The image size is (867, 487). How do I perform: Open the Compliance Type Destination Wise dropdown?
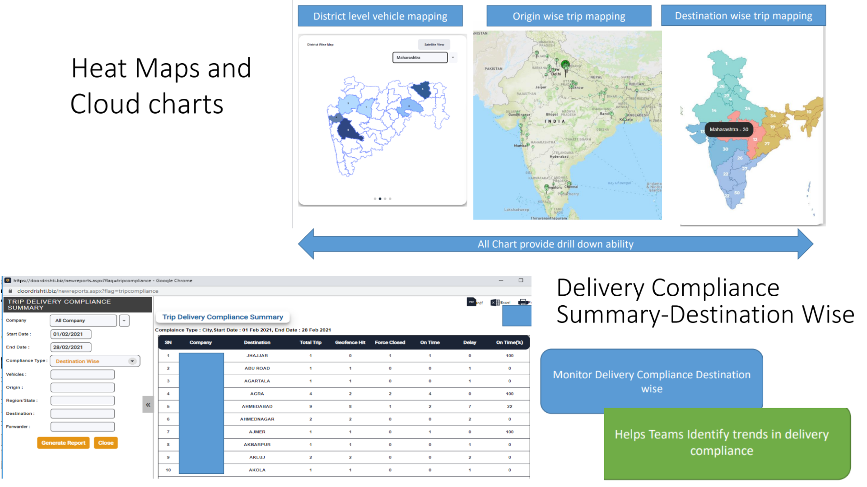point(132,361)
